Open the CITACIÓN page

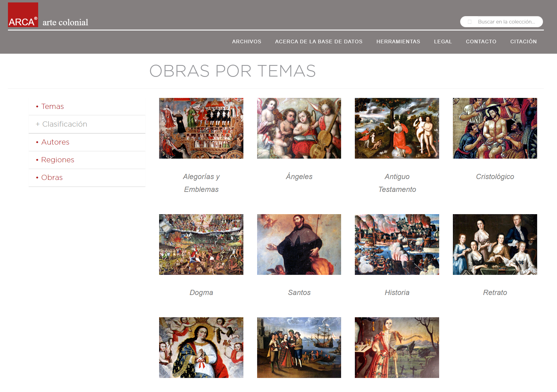[x=523, y=41]
